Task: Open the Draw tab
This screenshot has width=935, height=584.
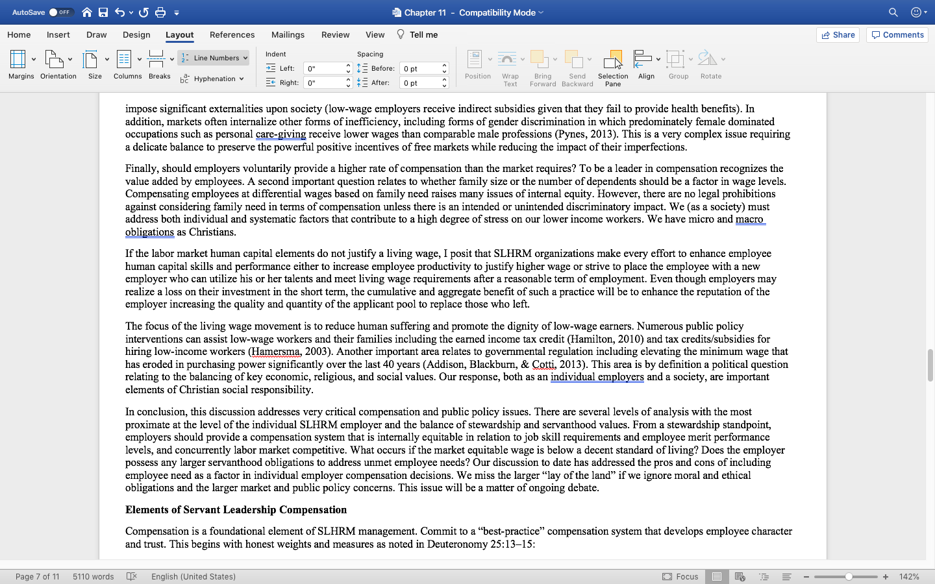Action: coord(97,34)
